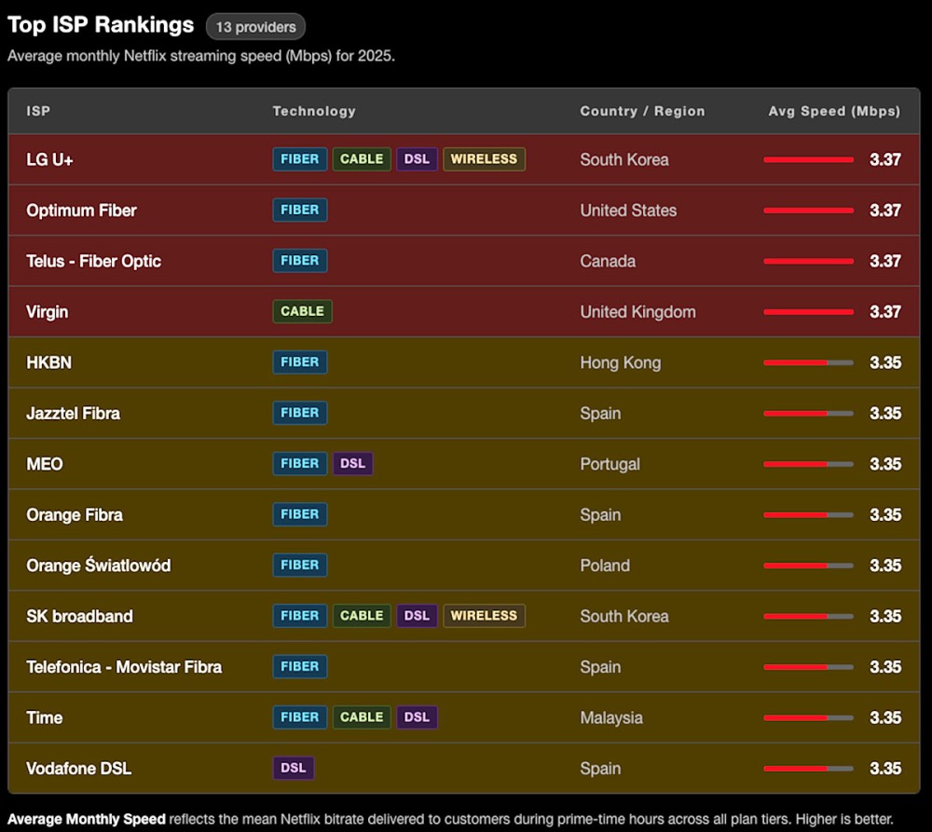The image size is (932, 832).
Task: Select the DSL tag for Vodafone DSL
Action: (294, 768)
